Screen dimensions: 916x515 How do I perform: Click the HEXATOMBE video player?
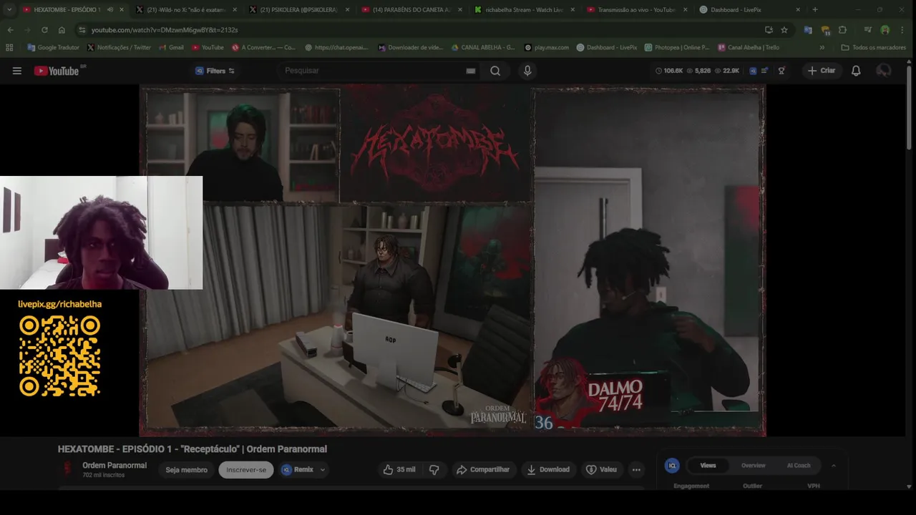click(x=452, y=260)
